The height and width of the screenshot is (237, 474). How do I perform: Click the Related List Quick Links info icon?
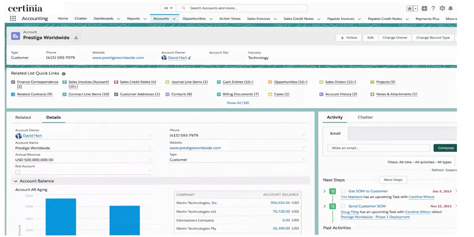[64, 74]
